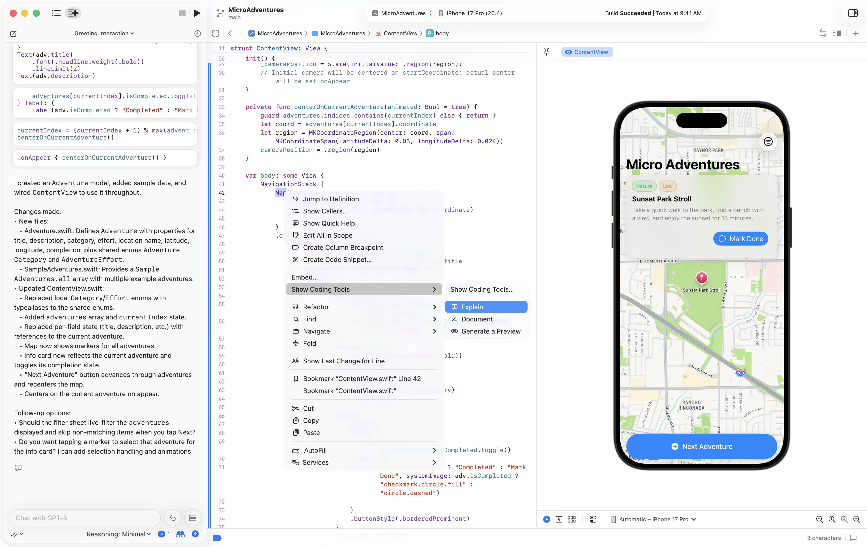Choose Create Code Snippet
The width and height of the screenshot is (867, 547).
[364, 259]
